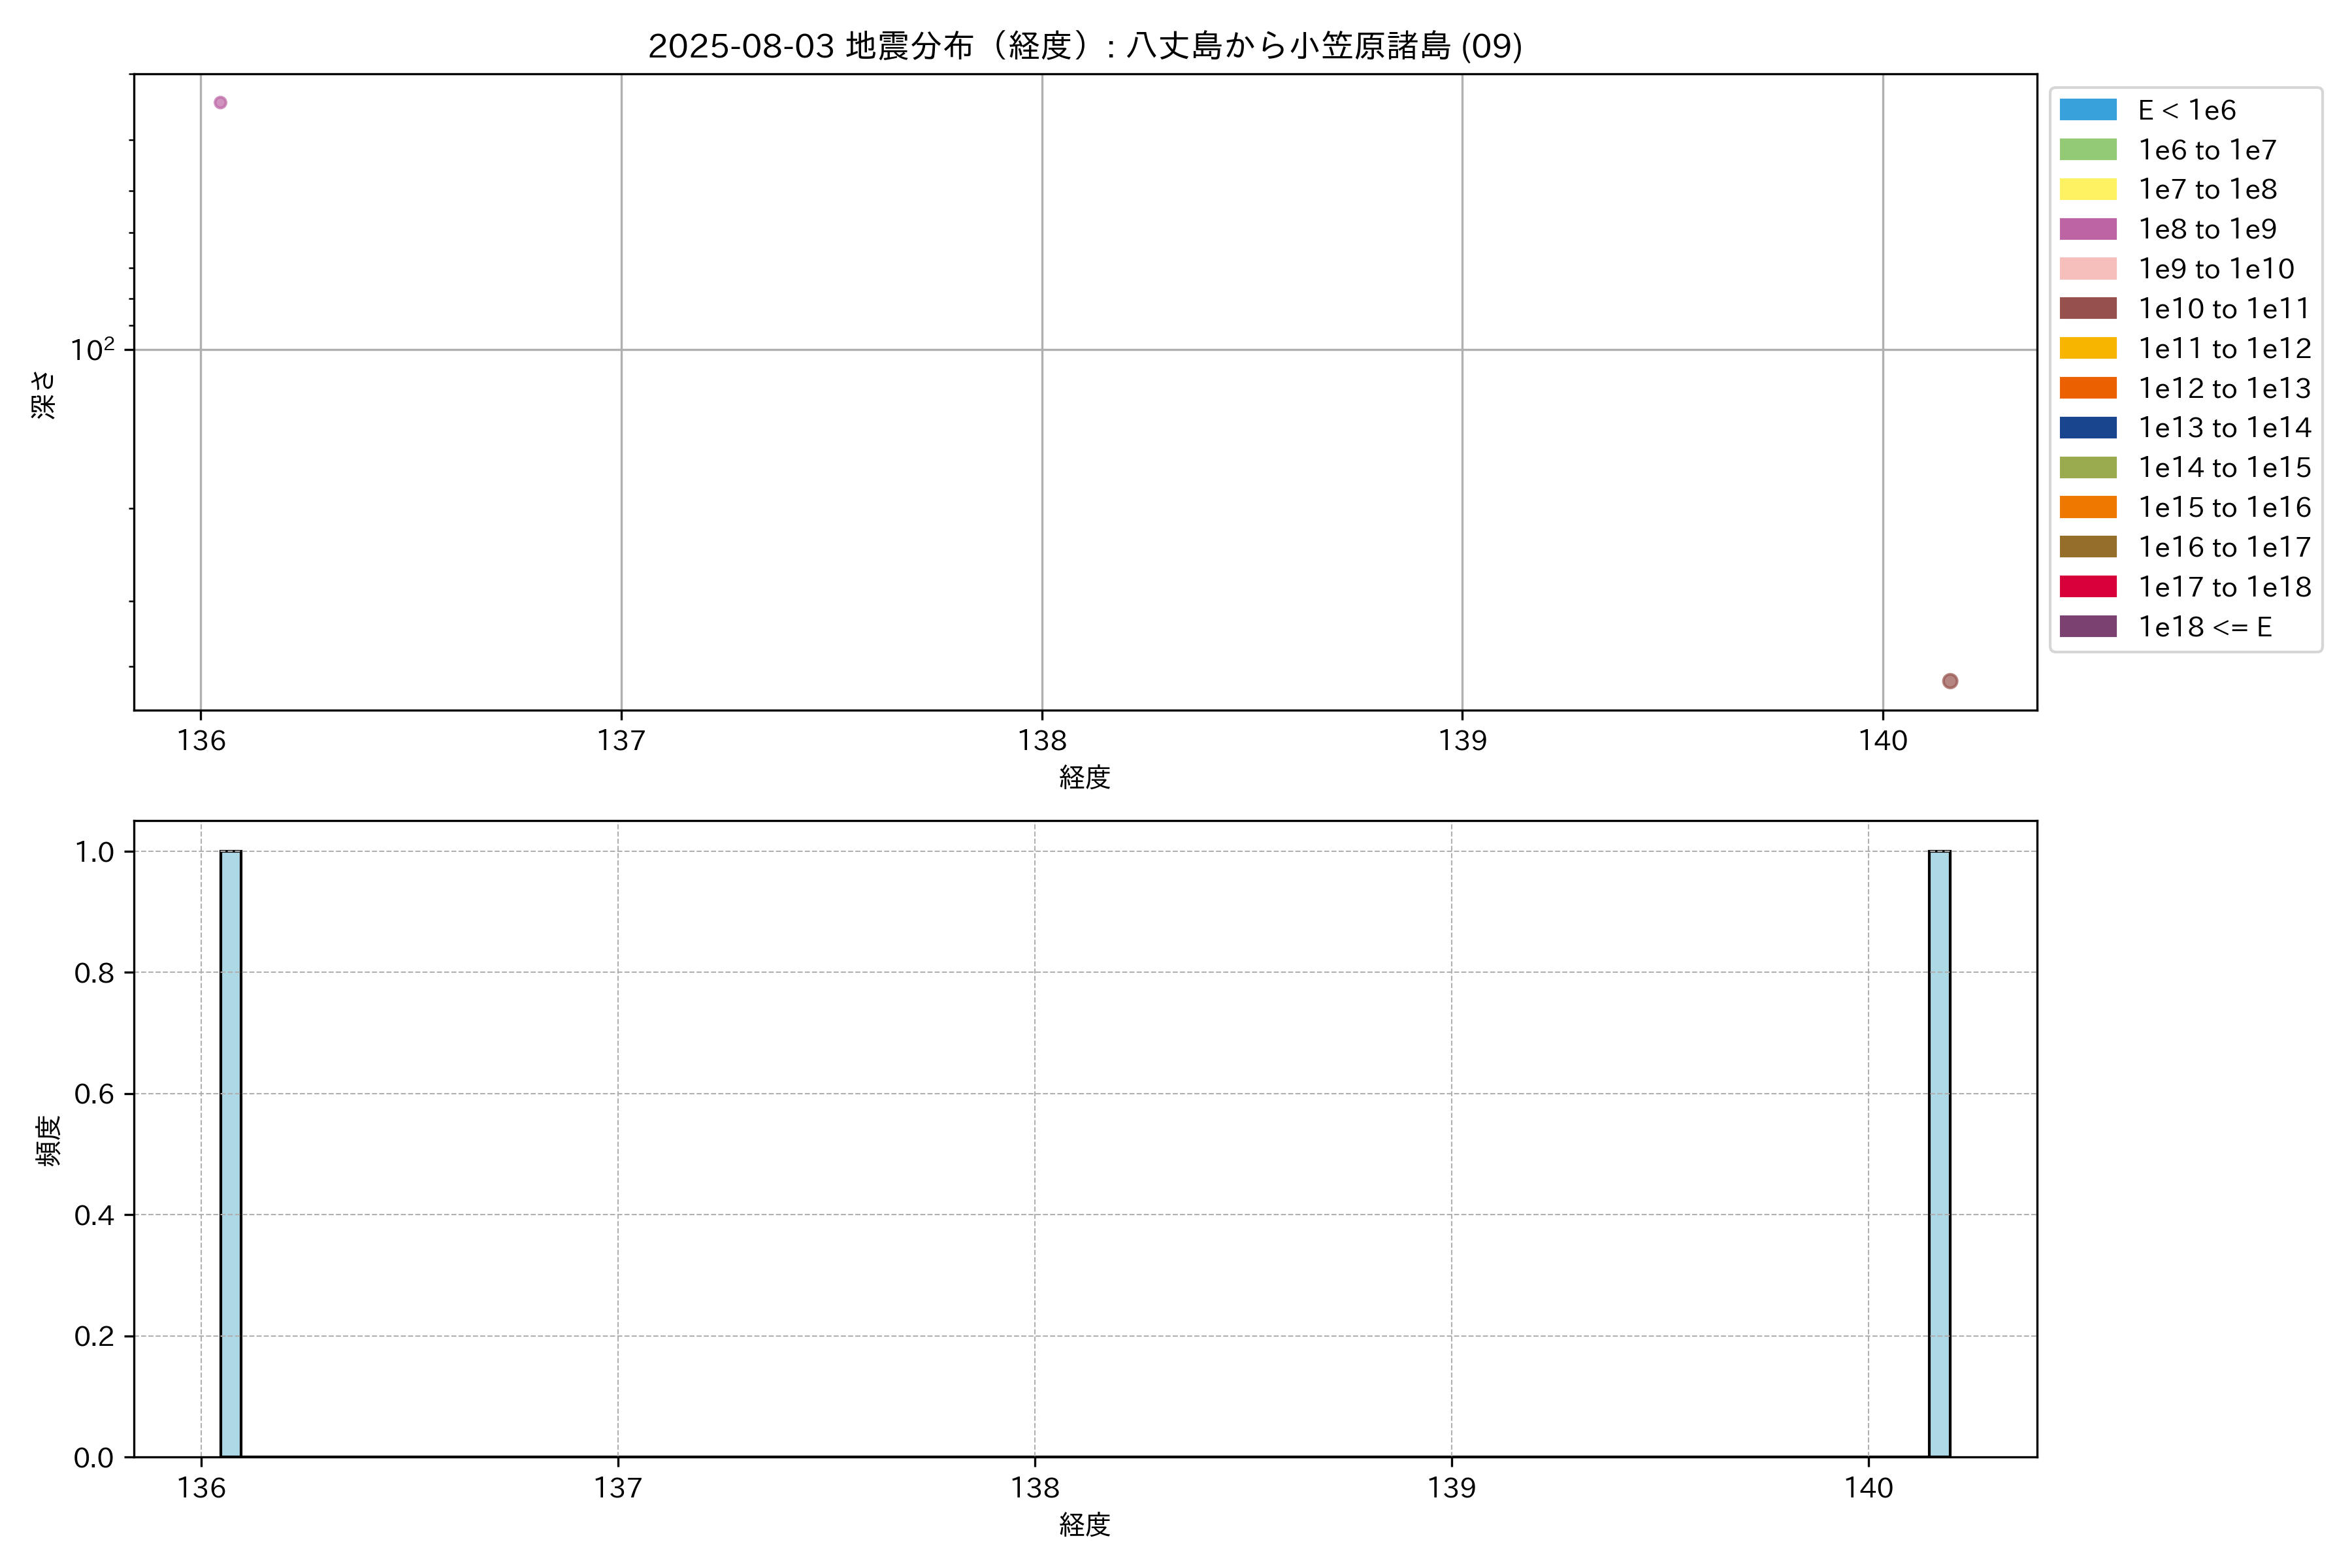The height and width of the screenshot is (1568, 2352).
Task: Click the brown '1e10 to 1e11' legend swatch
Action: [x=2087, y=308]
